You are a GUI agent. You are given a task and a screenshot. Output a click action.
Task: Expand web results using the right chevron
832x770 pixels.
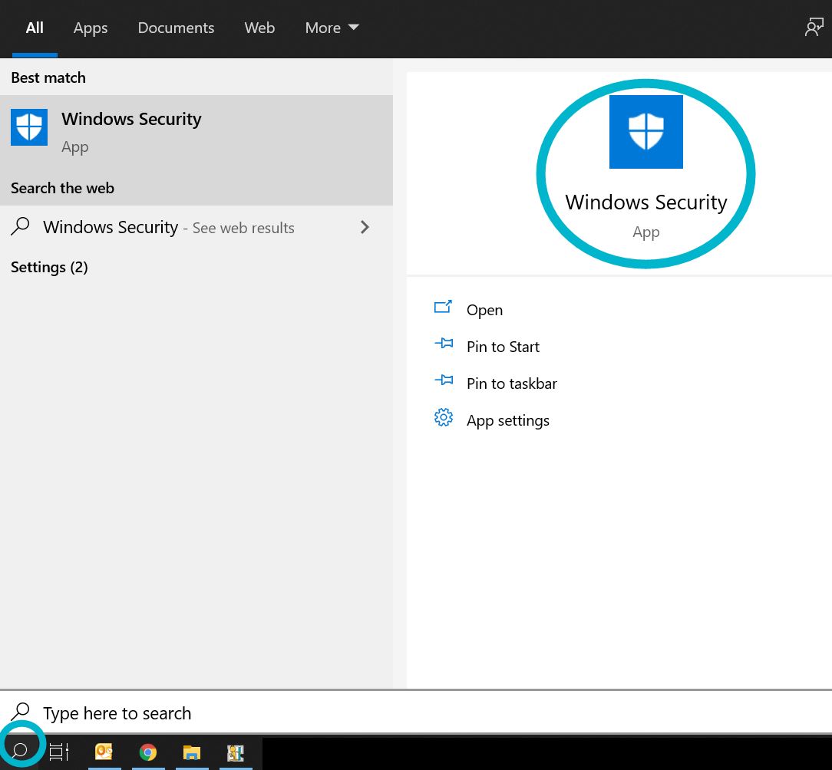click(x=365, y=227)
